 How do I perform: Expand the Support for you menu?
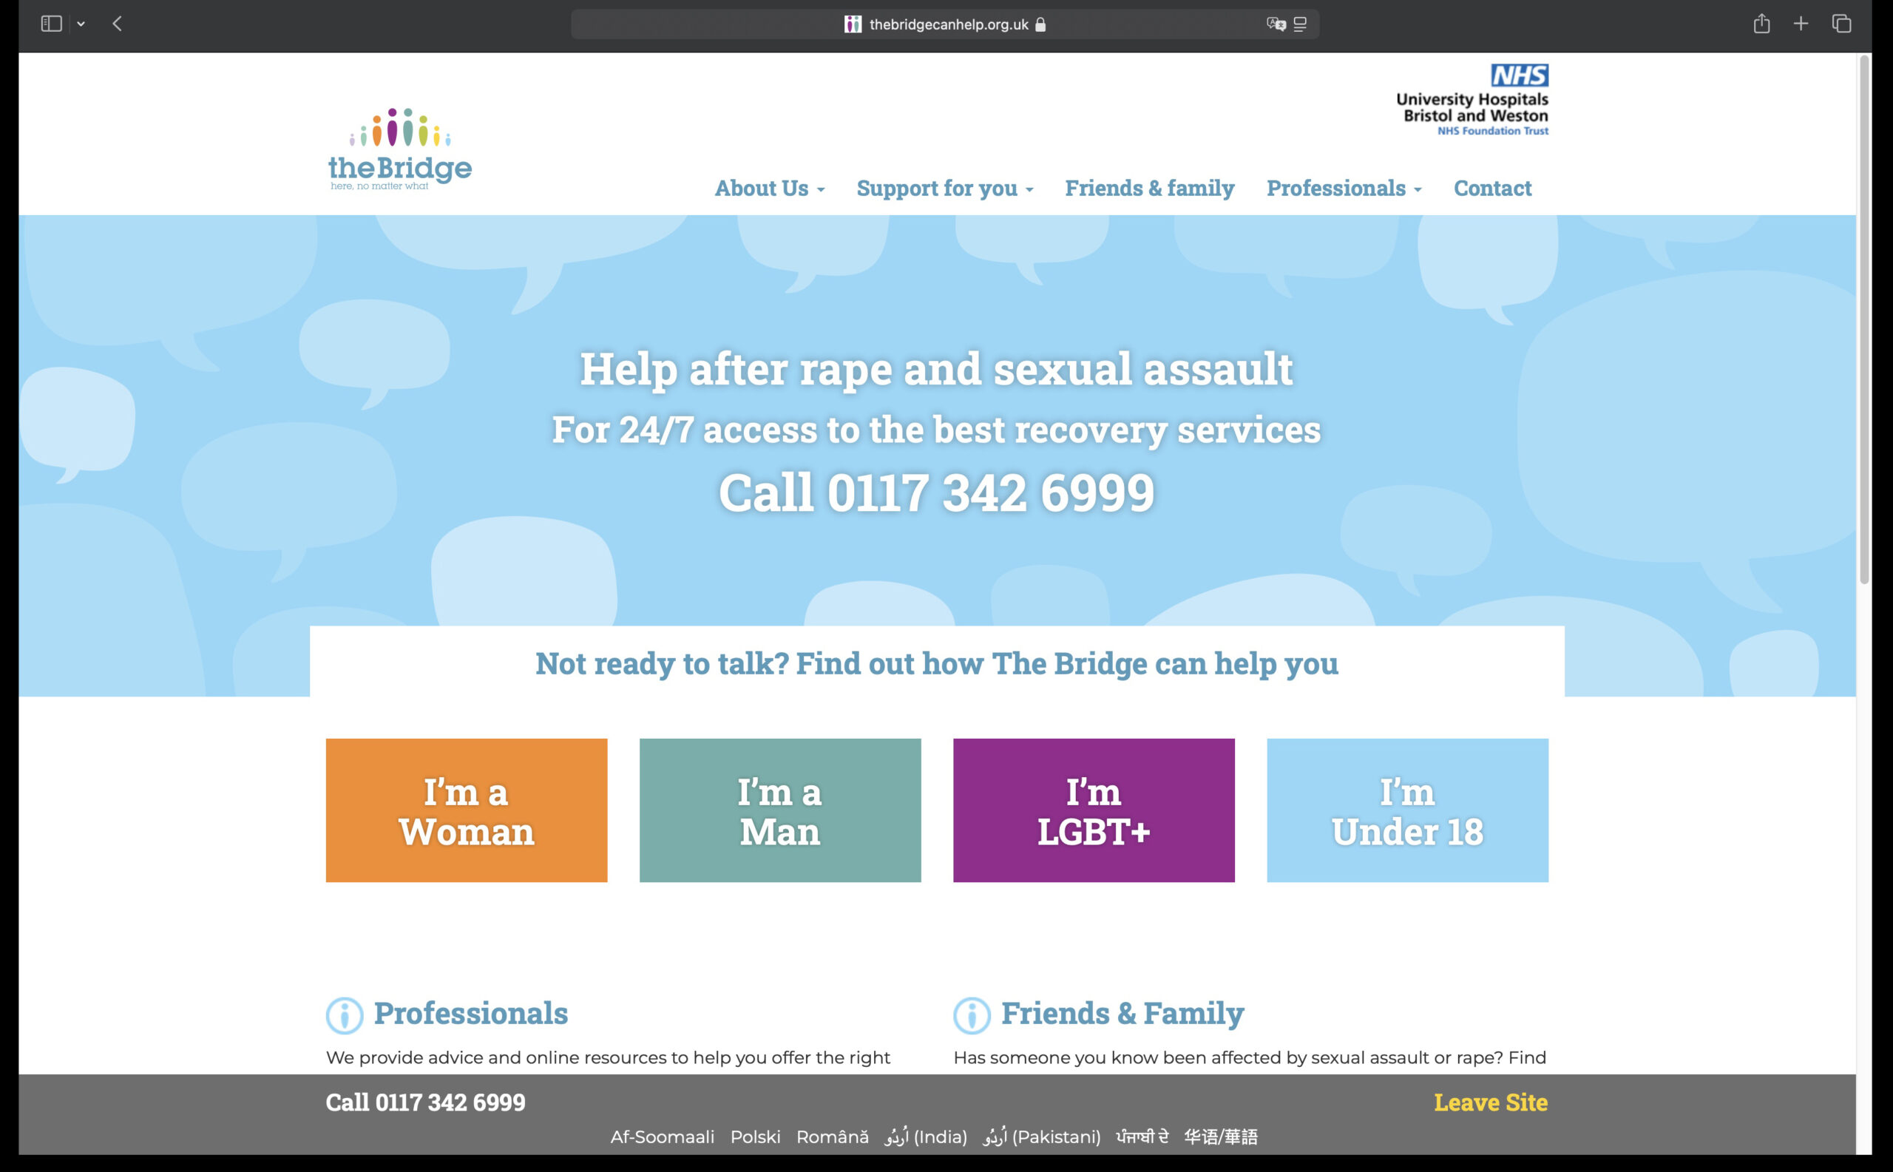coord(944,188)
